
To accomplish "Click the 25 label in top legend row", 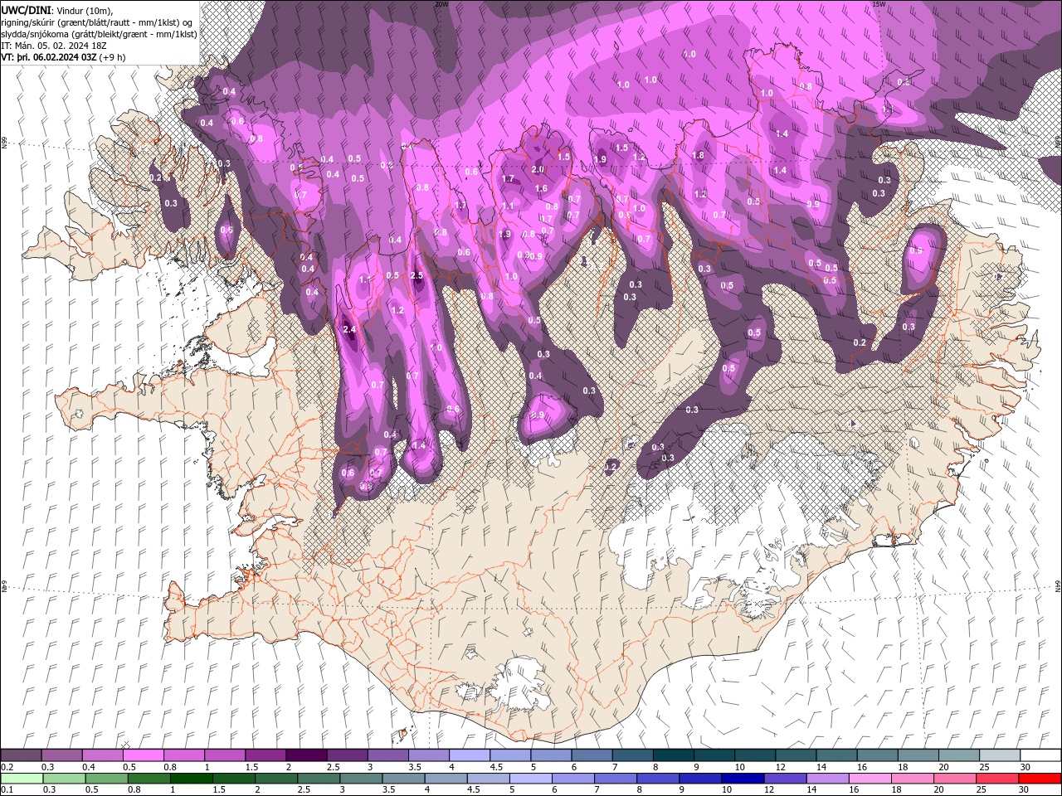I will pos(985,767).
